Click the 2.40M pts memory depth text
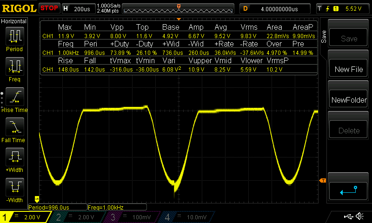 [108, 11]
